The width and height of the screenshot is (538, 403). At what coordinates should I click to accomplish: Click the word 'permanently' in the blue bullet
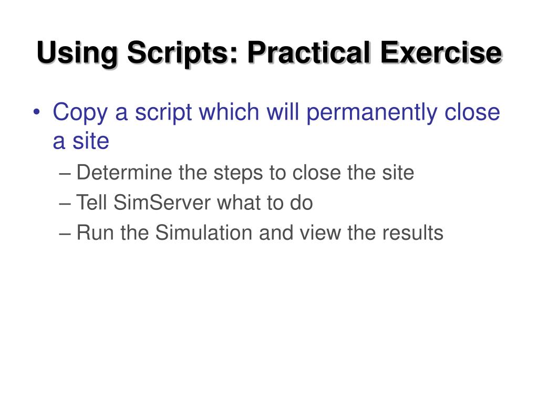pos(371,113)
